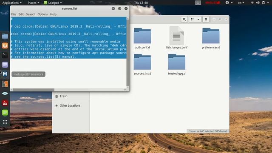Screen dimensions: 272x153
Task: Select the trusted.gpg.d folder
Action: (177, 65)
